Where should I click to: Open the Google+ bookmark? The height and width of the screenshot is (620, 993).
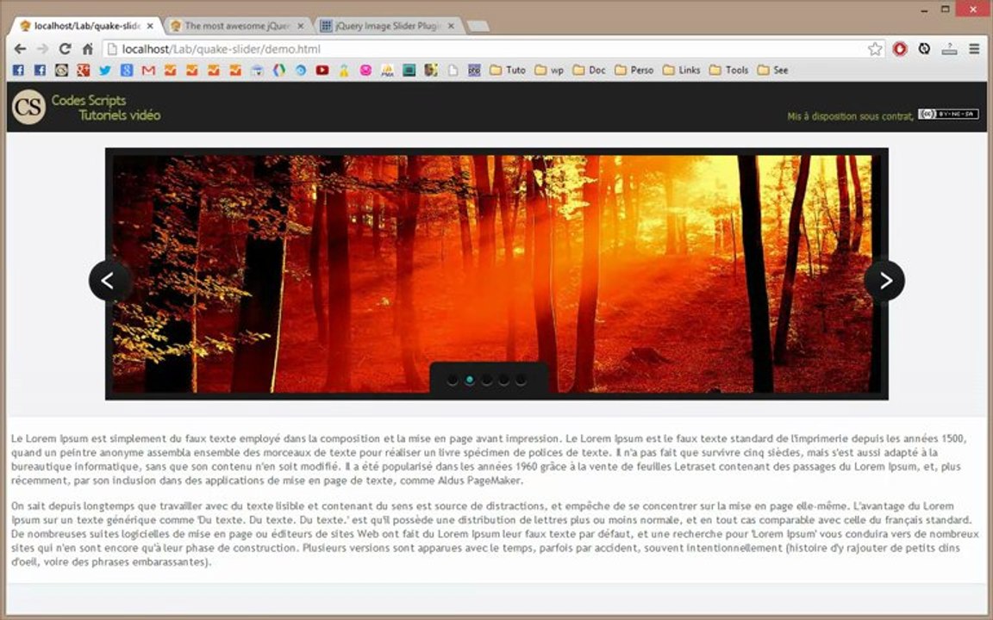point(83,71)
